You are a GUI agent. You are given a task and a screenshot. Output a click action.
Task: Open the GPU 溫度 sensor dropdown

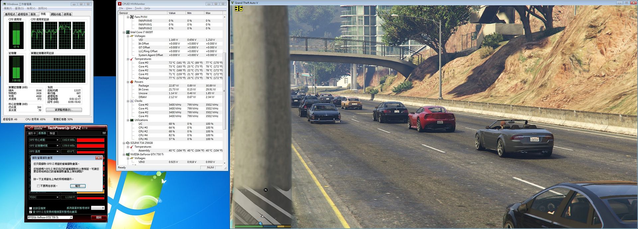[x=57, y=151]
